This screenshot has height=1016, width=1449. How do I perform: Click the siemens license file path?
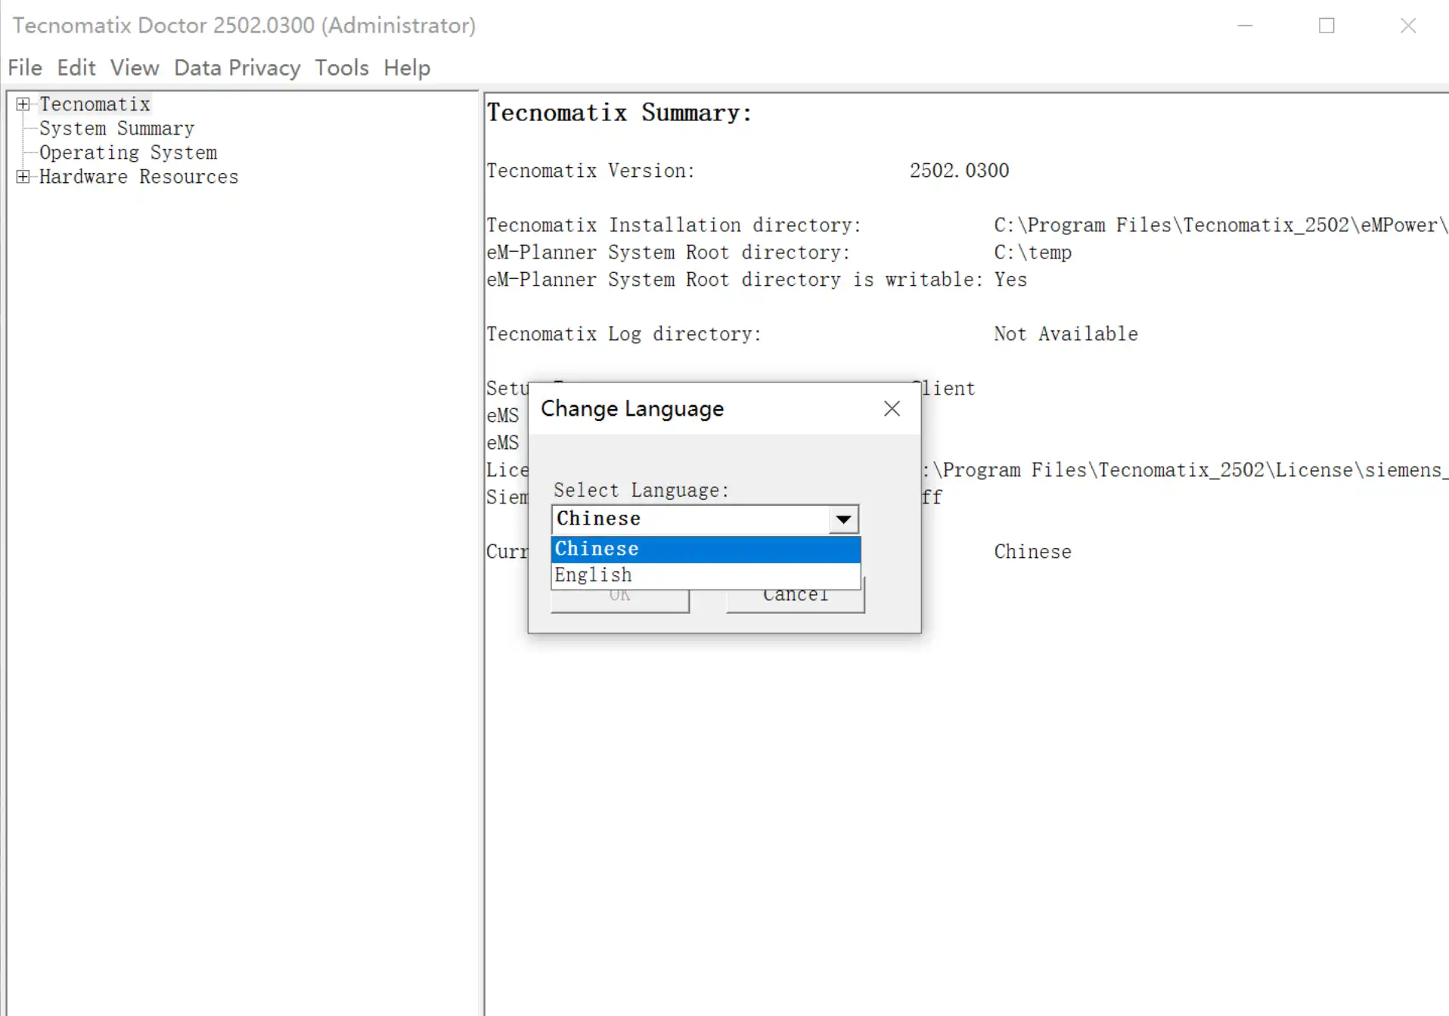coord(1187,470)
